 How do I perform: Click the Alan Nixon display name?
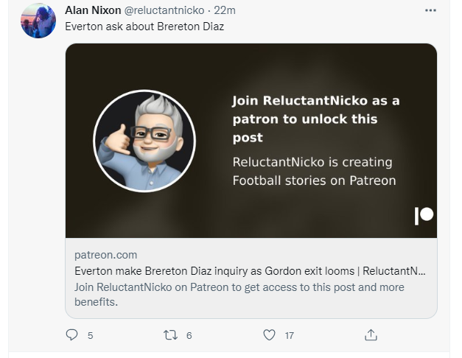coord(93,10)
